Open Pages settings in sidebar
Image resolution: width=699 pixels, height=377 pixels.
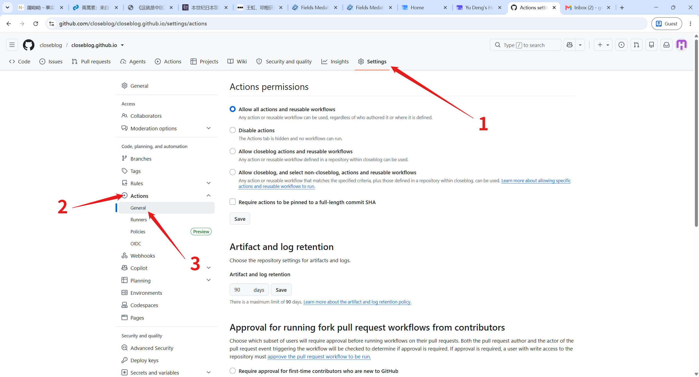(167, 318)
